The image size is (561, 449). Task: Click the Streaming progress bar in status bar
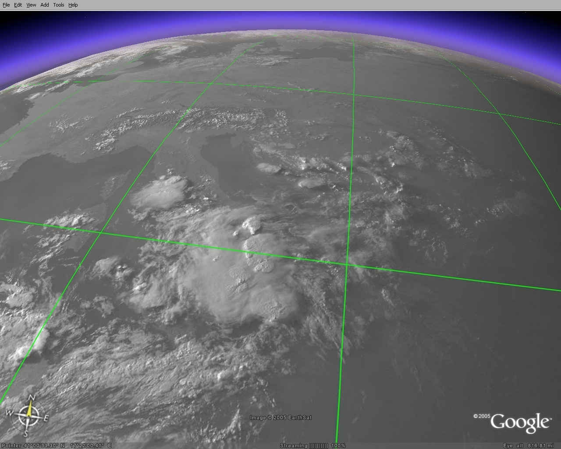click(x=318, y=445)
